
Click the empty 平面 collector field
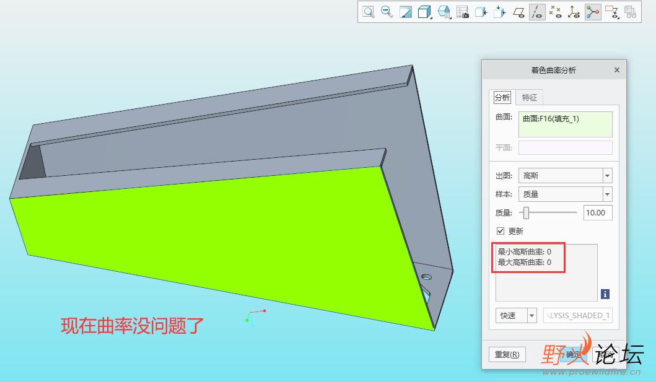point(565,147)
